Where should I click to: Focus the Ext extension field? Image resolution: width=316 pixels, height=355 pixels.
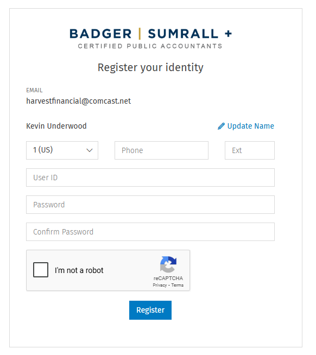click(x=250, y=150)
